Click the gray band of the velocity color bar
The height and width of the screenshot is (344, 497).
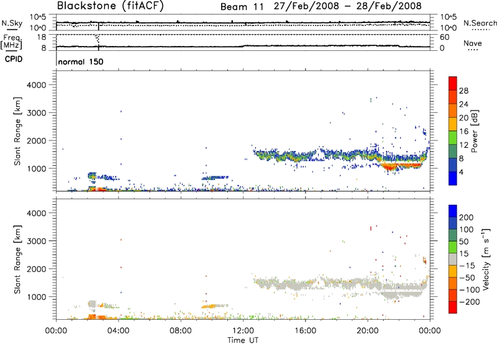point(453,259)
